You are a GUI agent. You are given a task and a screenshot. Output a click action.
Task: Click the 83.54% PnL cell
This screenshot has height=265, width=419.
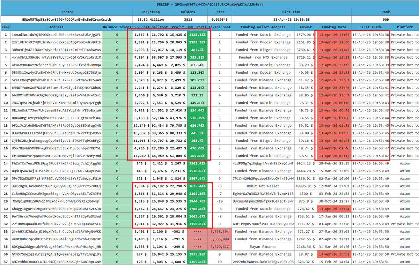(197, 65)
